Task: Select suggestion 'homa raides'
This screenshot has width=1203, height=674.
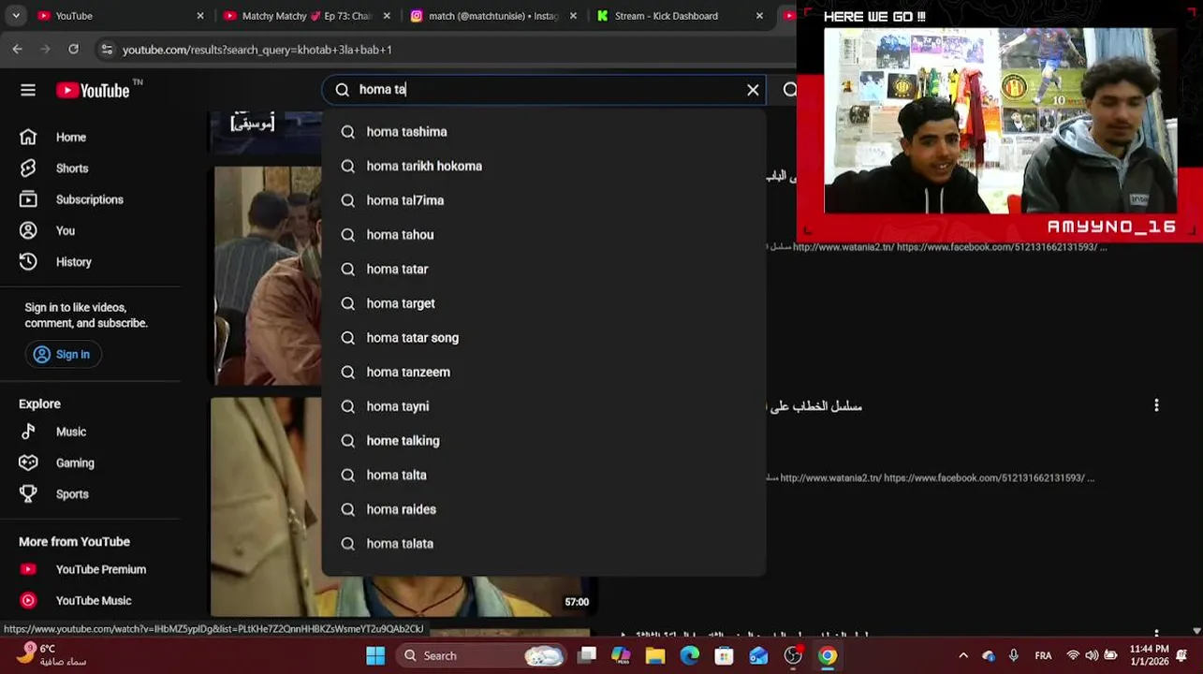Action: (x=543, y=509)
